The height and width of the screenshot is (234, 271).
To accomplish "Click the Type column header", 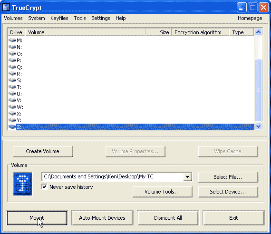I will click(x=242, y=32).
